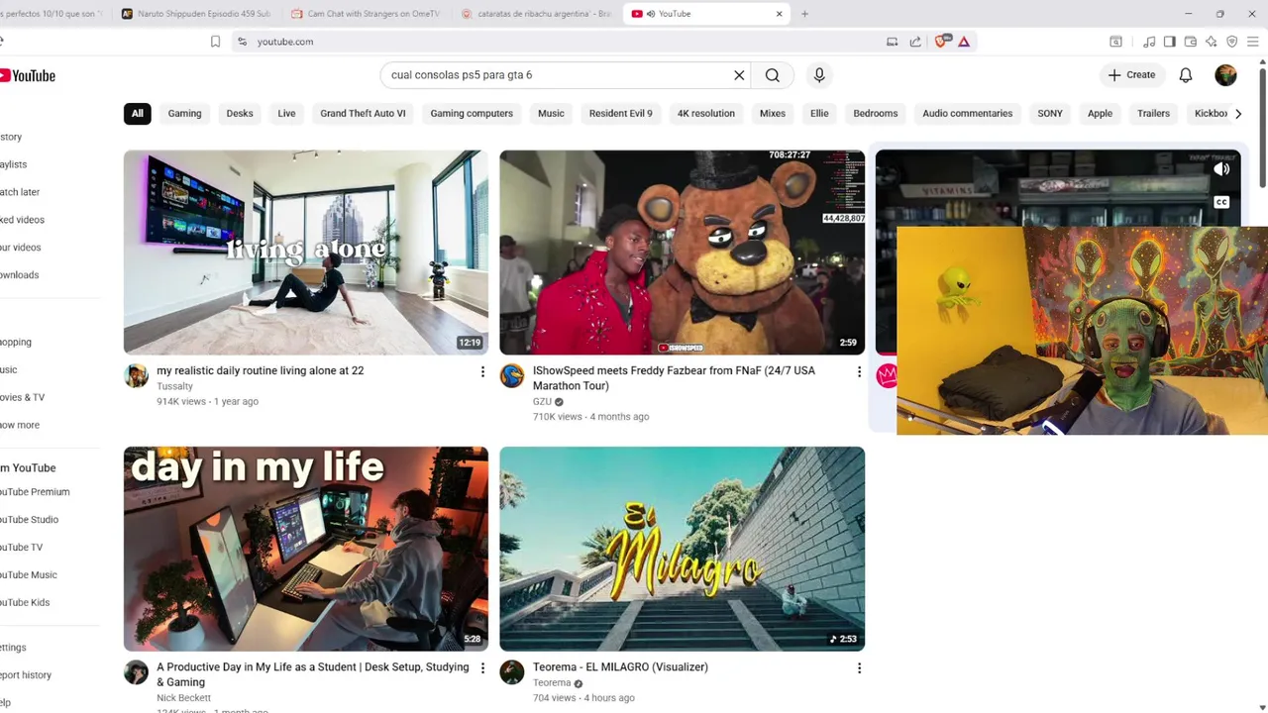Select the Live filter chip
This screenshot has width=1268, height=713.
tap(286, 114)
